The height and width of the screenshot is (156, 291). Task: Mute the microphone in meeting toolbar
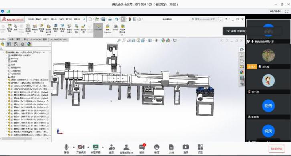pos(66,149)
